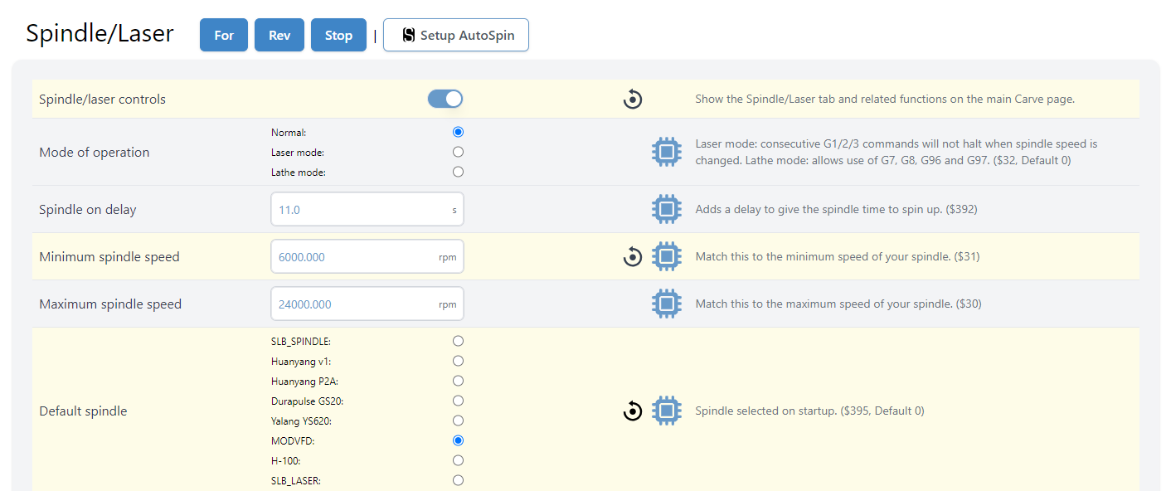
Task: Pick the H-100 spindle radio button
Action: click(459, 461)
